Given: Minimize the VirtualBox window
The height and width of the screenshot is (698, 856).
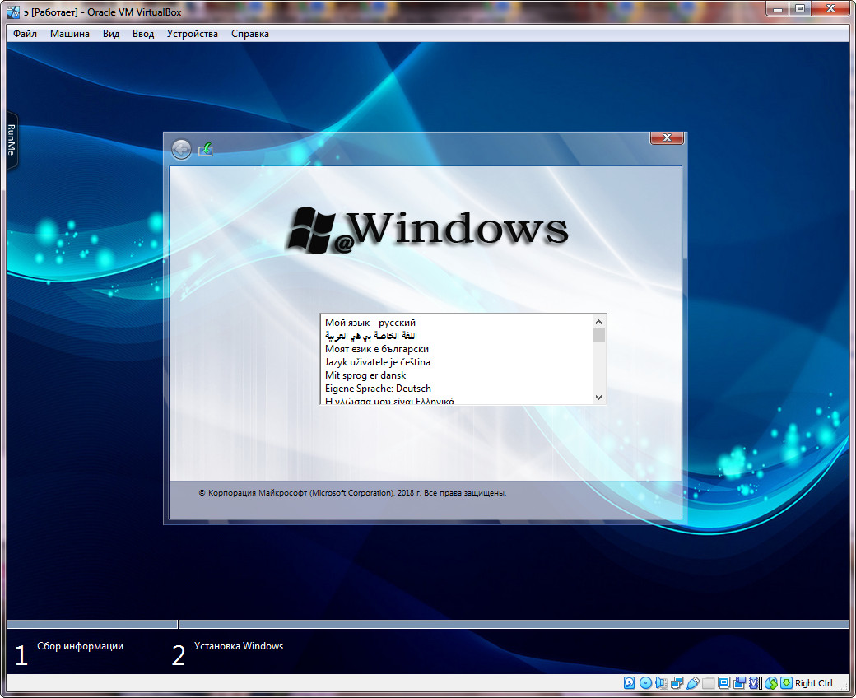Looking at the screenshot, I should tap(778, 9).
